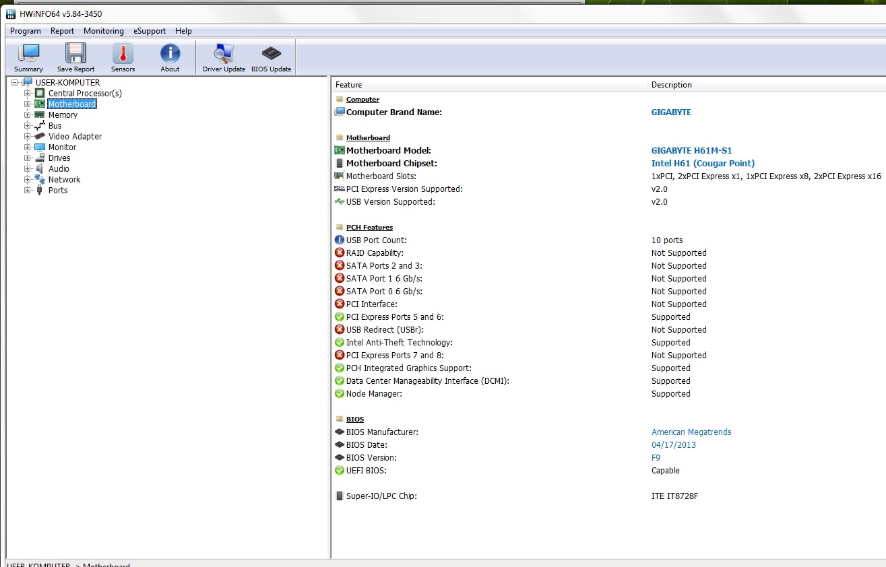Select the PCH Integrated Graphics Support row
The image size is (886, 567).
click(x=609, y=368)
